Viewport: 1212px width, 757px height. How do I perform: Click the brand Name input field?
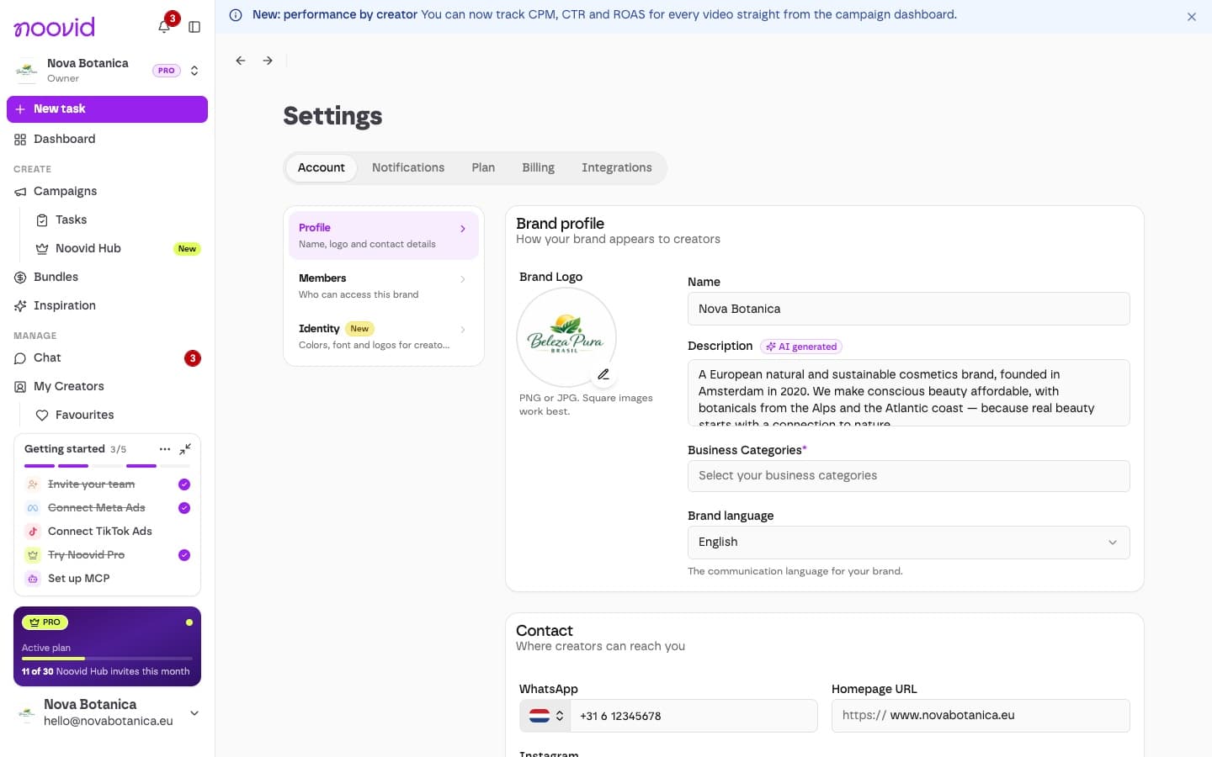point(909,309)
